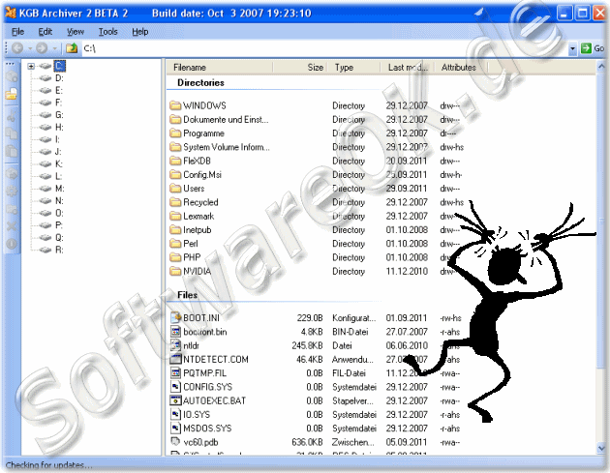Open the Back history dropdown arrow

tap(30, 48)
